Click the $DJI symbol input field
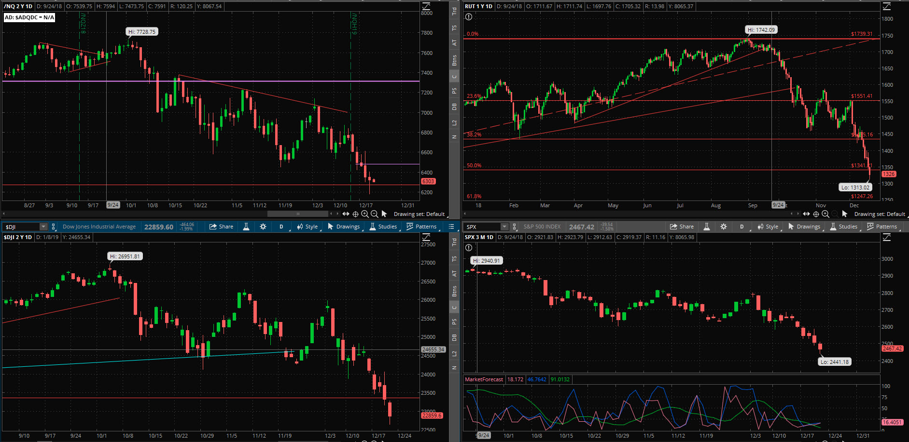The image size is (909, 442). 21,227
